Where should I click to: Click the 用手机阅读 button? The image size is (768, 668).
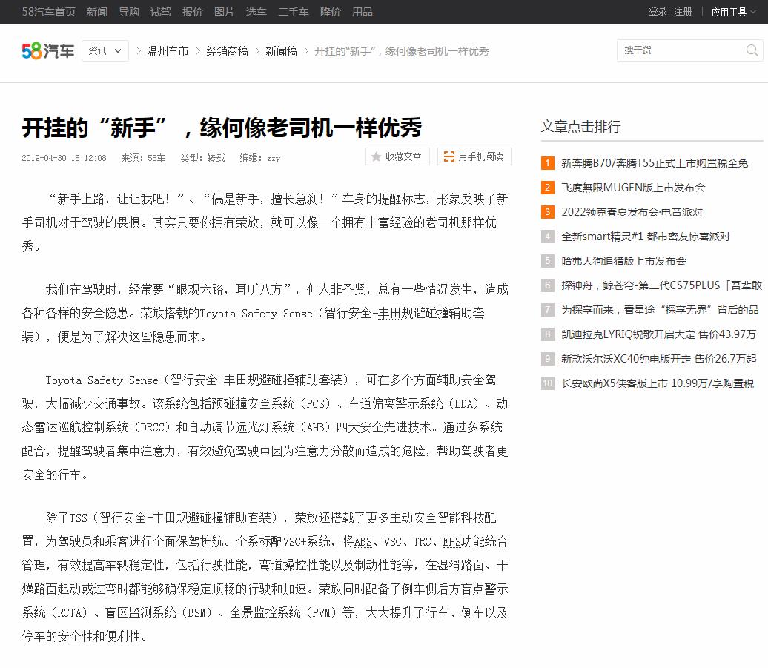point(474,156)
